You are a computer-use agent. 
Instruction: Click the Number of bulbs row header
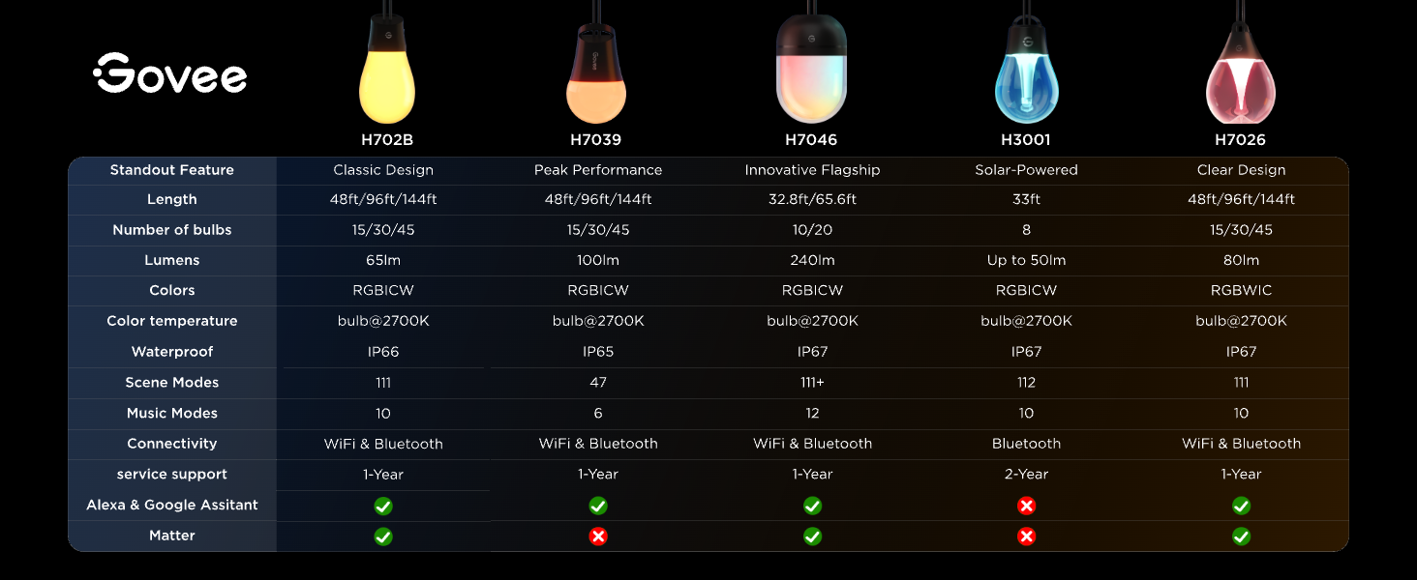(172, 230)
